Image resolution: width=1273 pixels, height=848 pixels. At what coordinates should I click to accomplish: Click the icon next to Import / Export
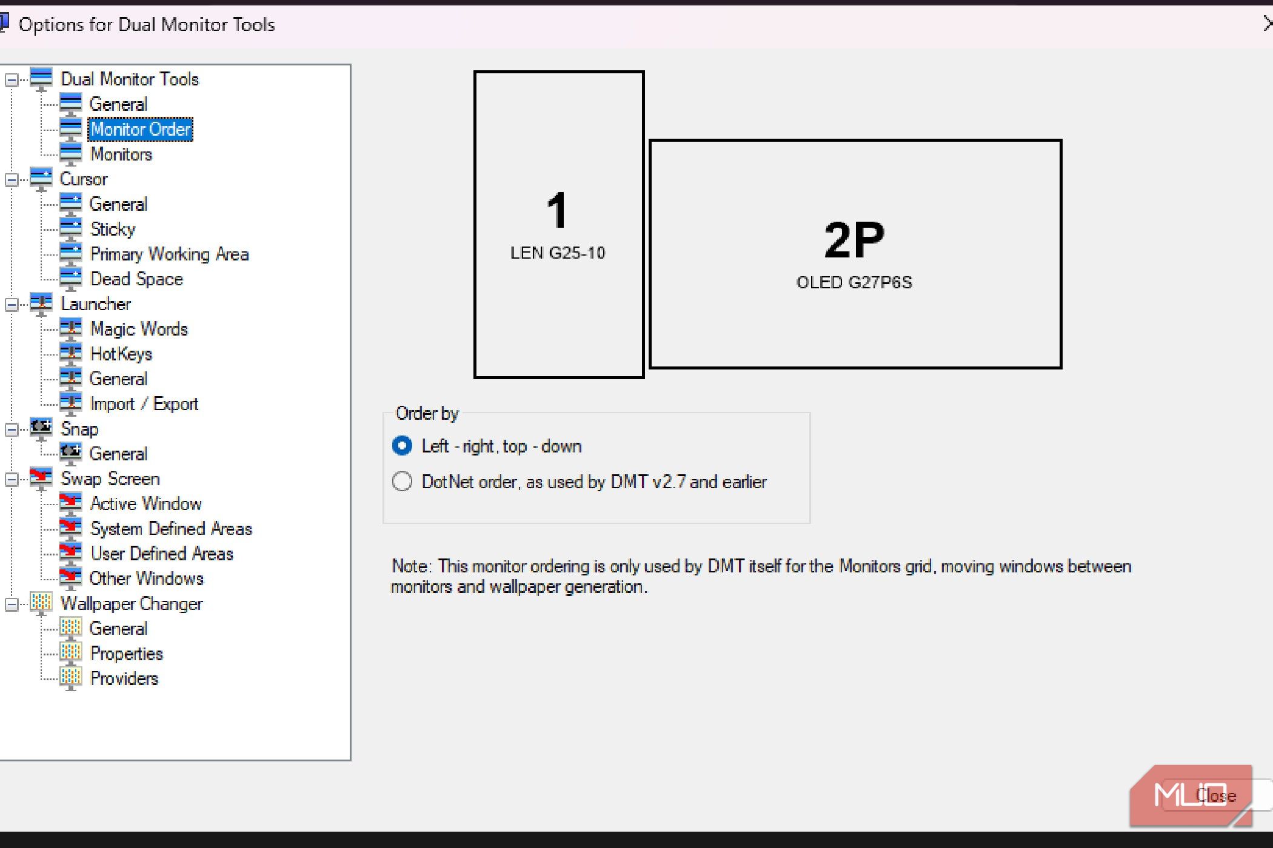(71, 403)
